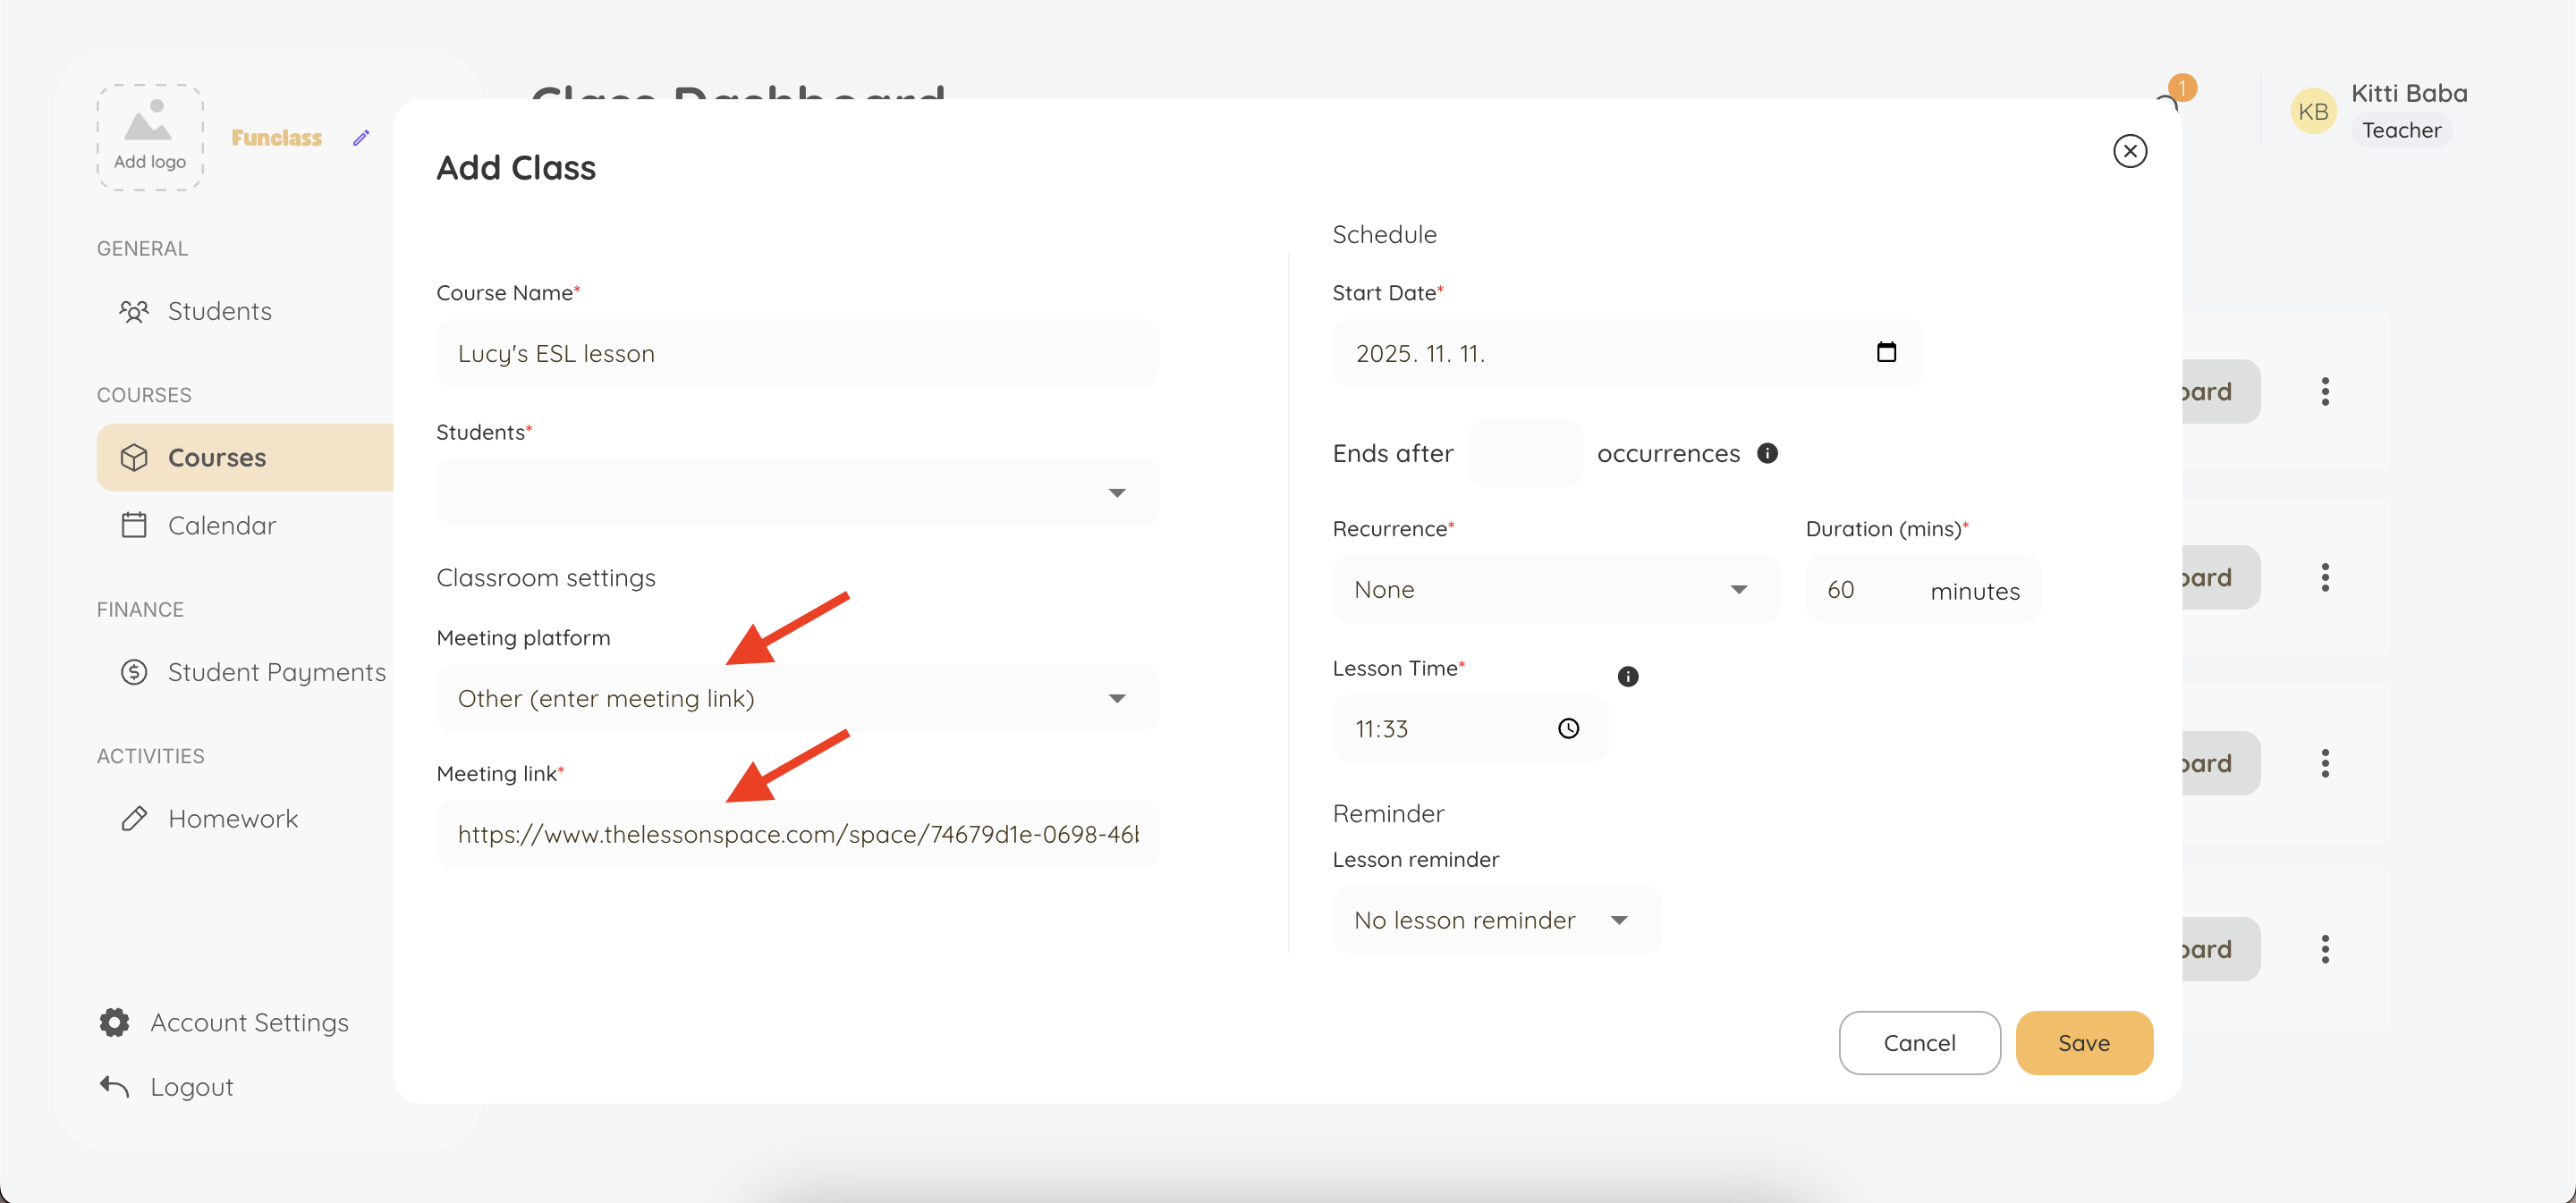Click the Add logo placeholder
The image size is (2576, 1203).
click(150, 137)
